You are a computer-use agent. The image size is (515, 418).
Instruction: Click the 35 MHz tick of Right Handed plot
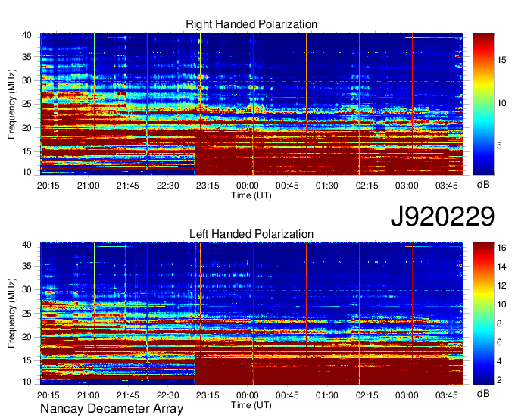(27, 57)
